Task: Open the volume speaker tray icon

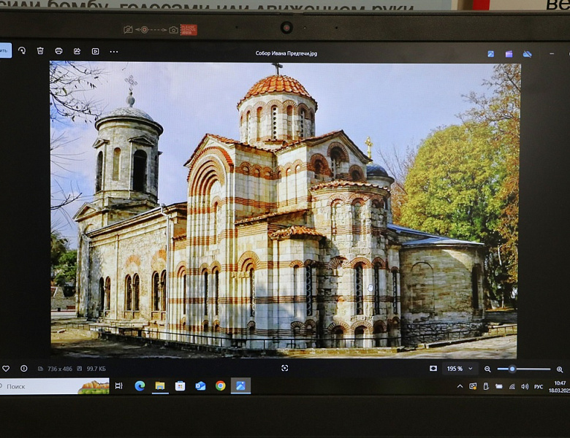Action: pos(525,386)
